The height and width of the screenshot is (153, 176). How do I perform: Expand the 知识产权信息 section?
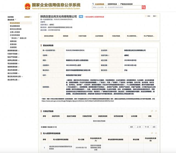point(13,57)
